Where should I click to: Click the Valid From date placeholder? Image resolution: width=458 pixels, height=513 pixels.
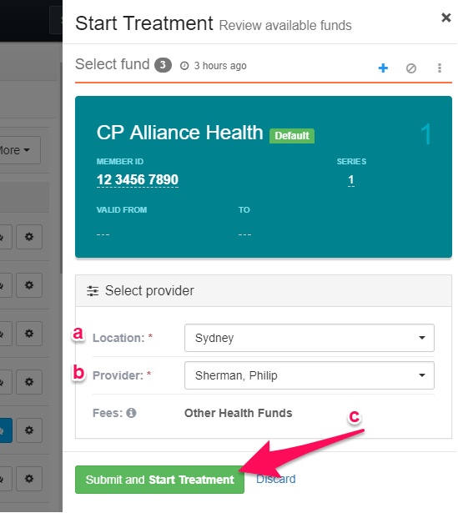[x=103, y=234]
